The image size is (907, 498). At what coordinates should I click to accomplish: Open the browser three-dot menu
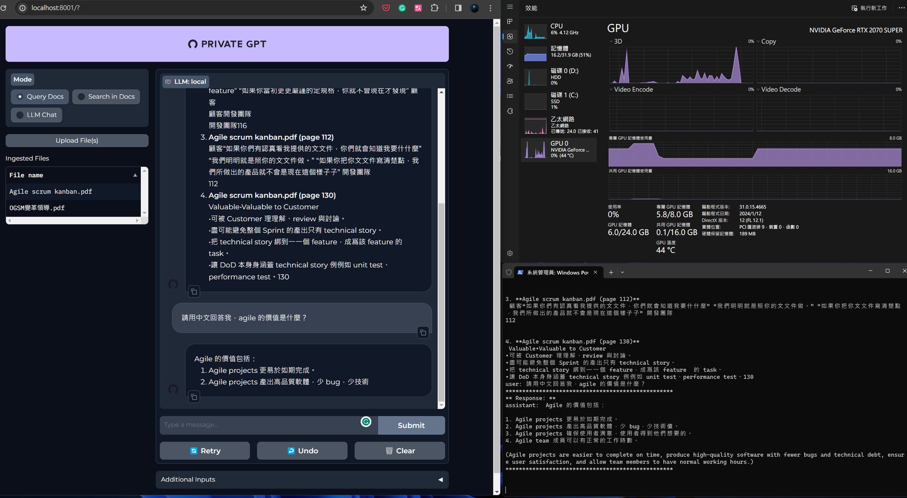pyautogui.click(x=490, y=8)
